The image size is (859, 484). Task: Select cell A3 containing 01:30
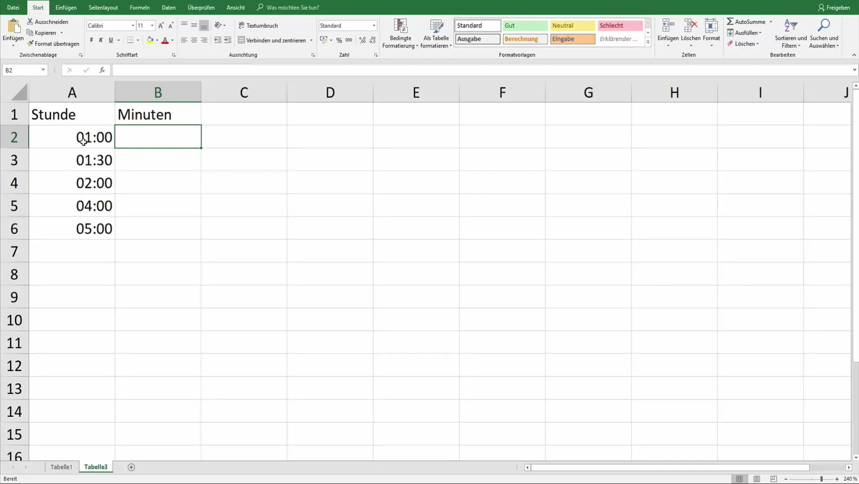click(x=72, y=160)
